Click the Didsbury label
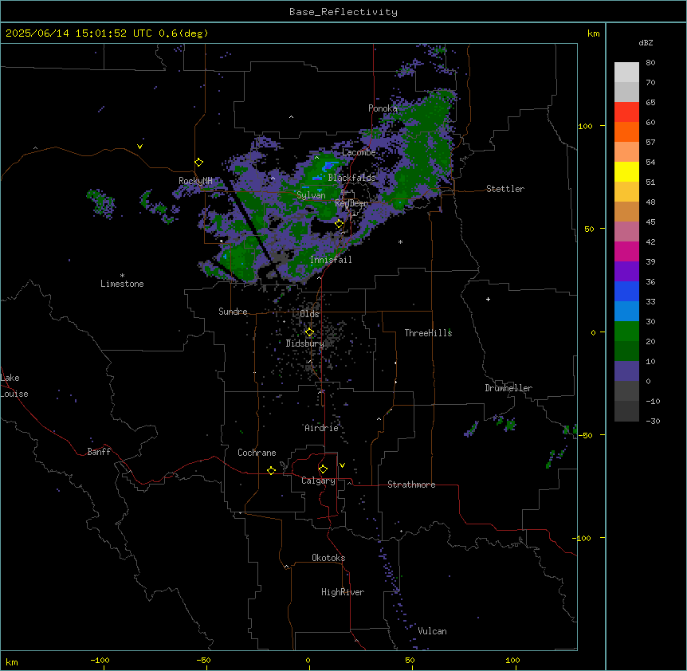The height and width of the screenshot is (671, 687). (304, 343)
